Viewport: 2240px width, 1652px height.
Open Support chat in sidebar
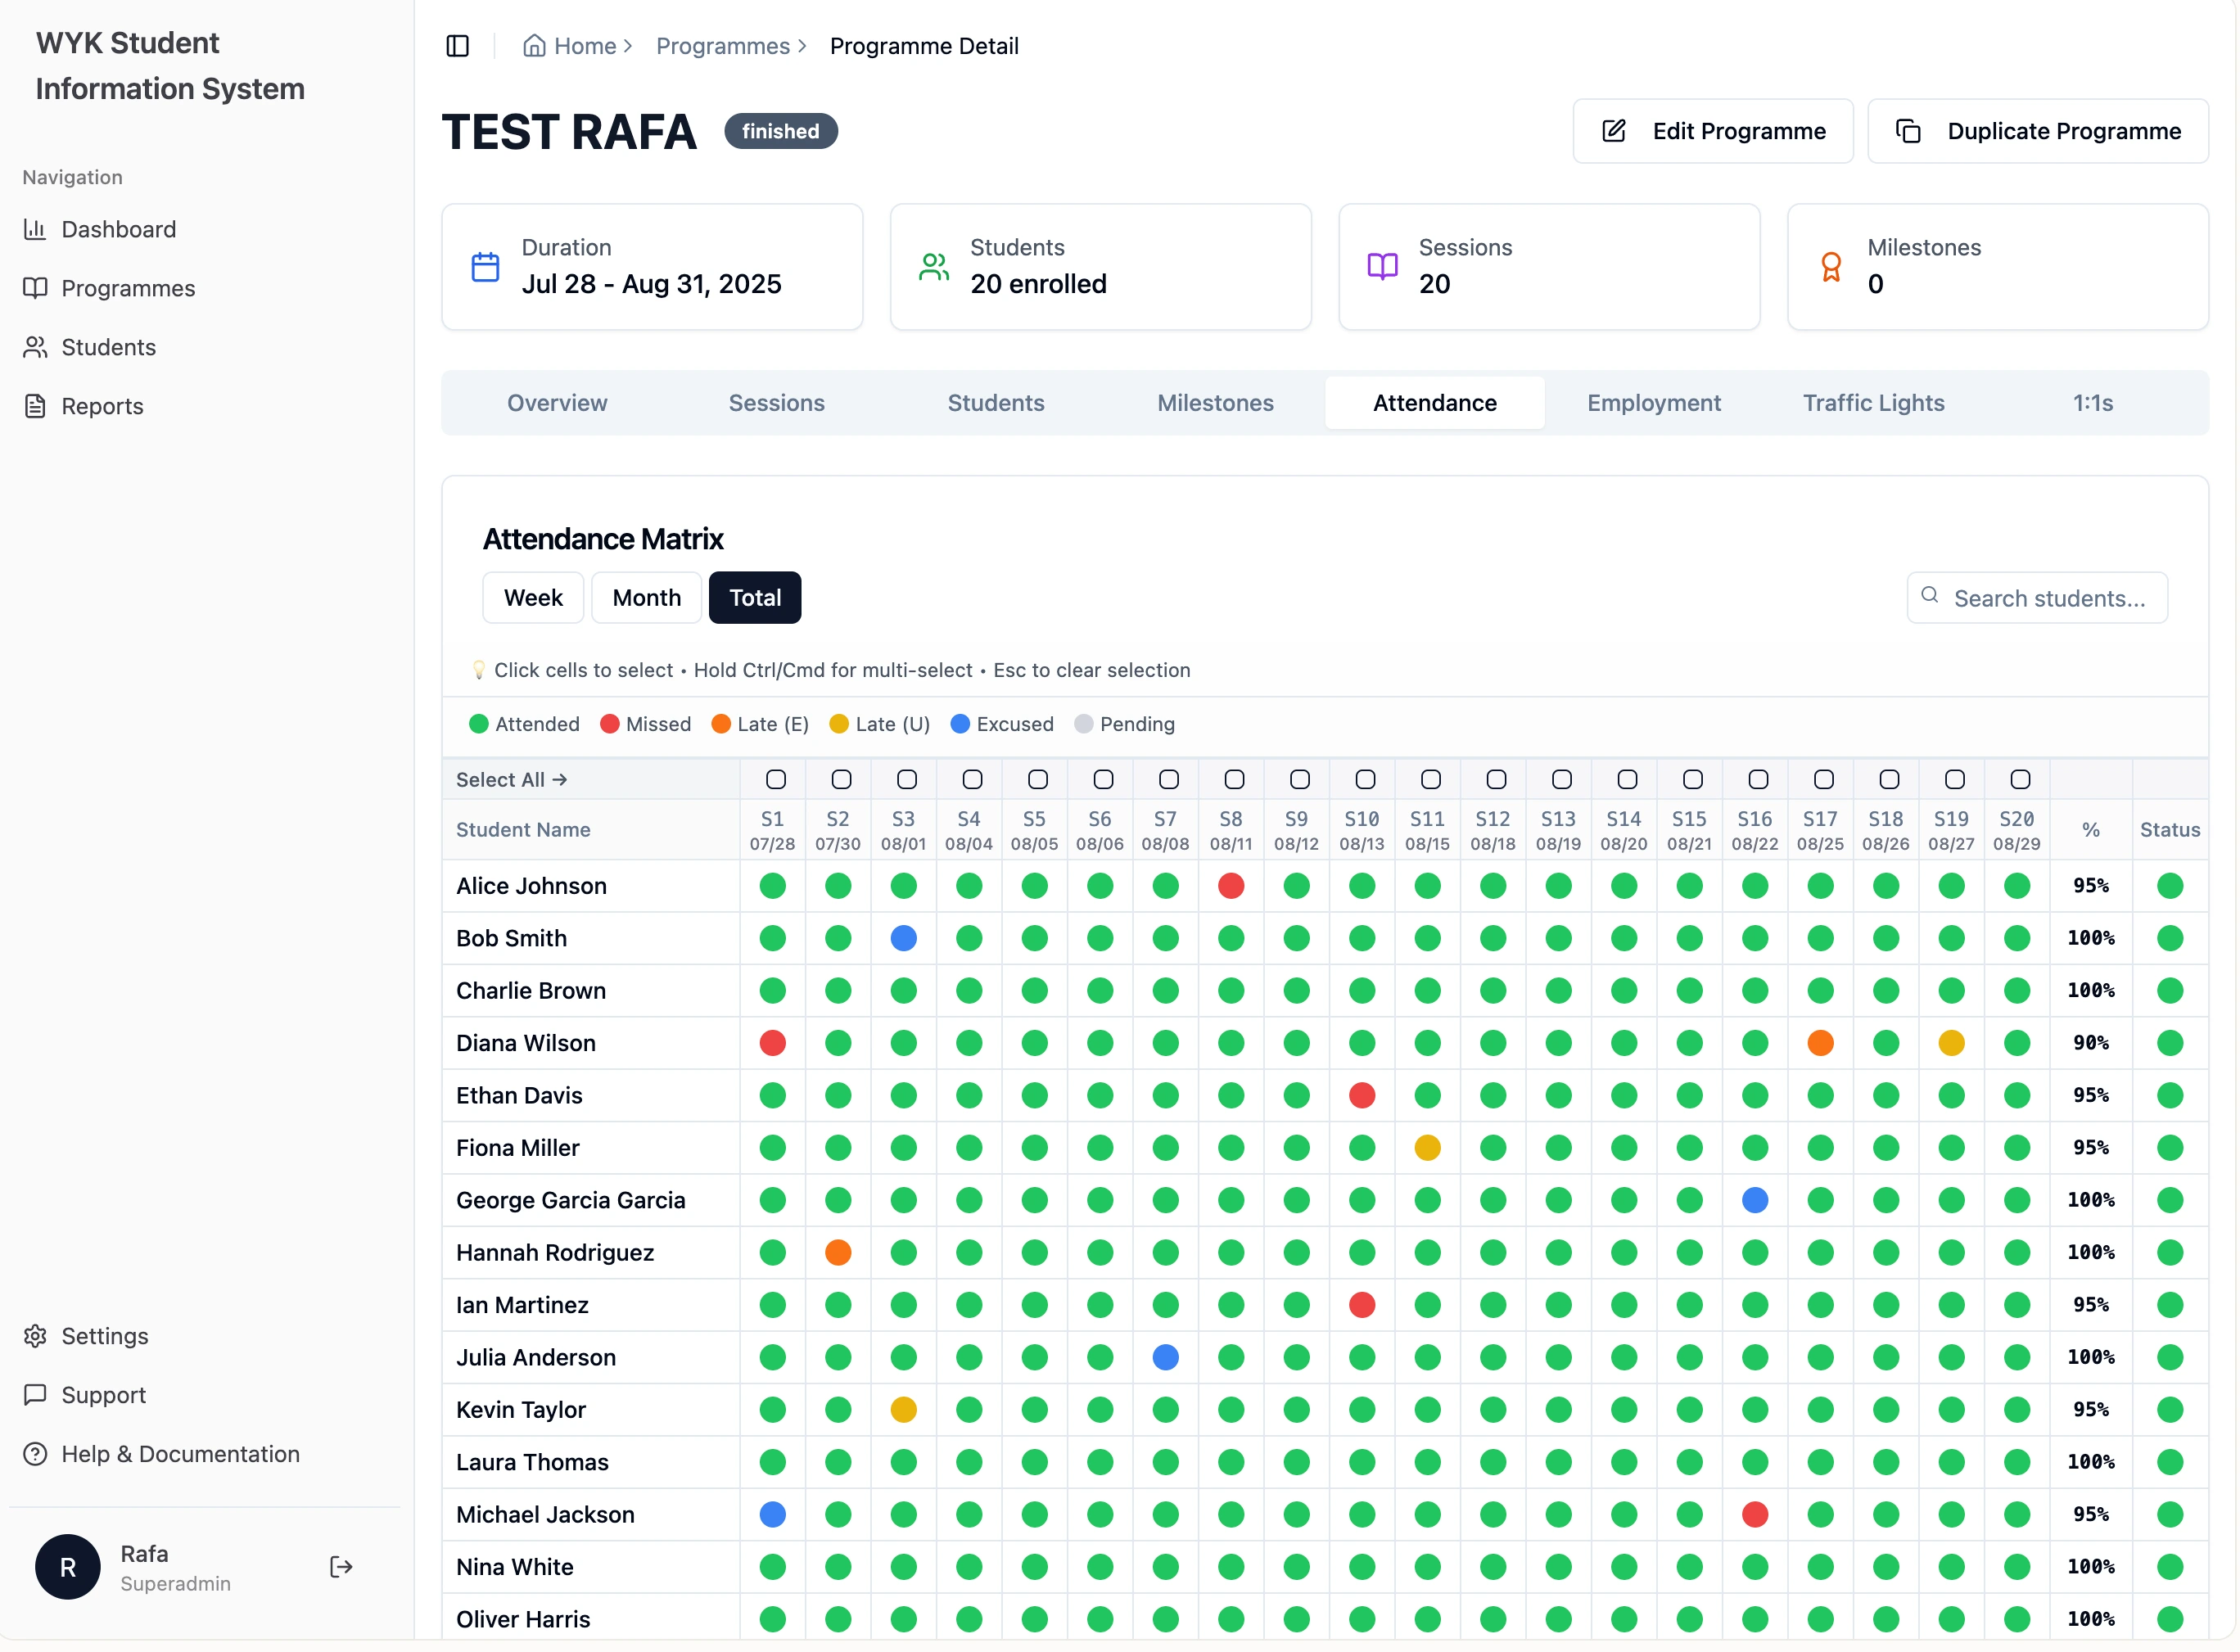click(103, 1395)
